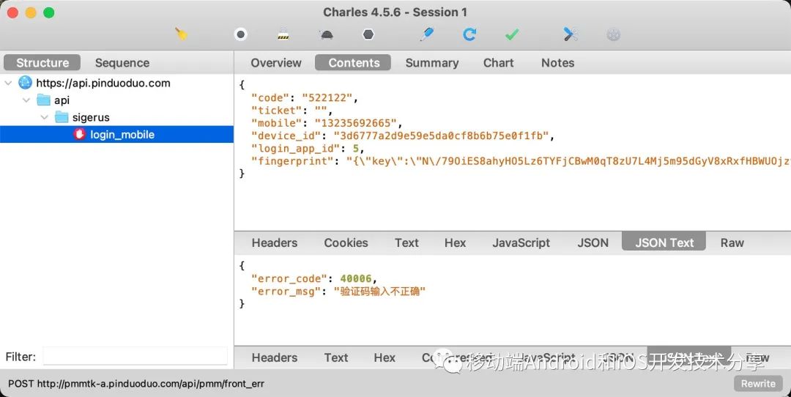This screenshot has width=791, height=397.
Task: Click the green window zoom button
Action: click(49, 12)
